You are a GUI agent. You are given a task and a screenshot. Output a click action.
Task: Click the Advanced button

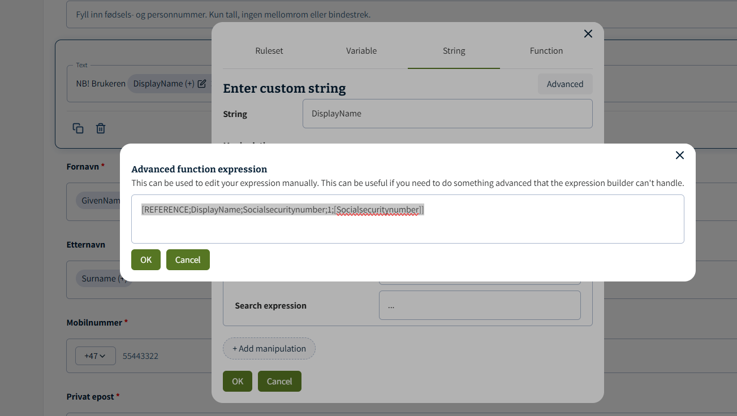coord(565,84)
